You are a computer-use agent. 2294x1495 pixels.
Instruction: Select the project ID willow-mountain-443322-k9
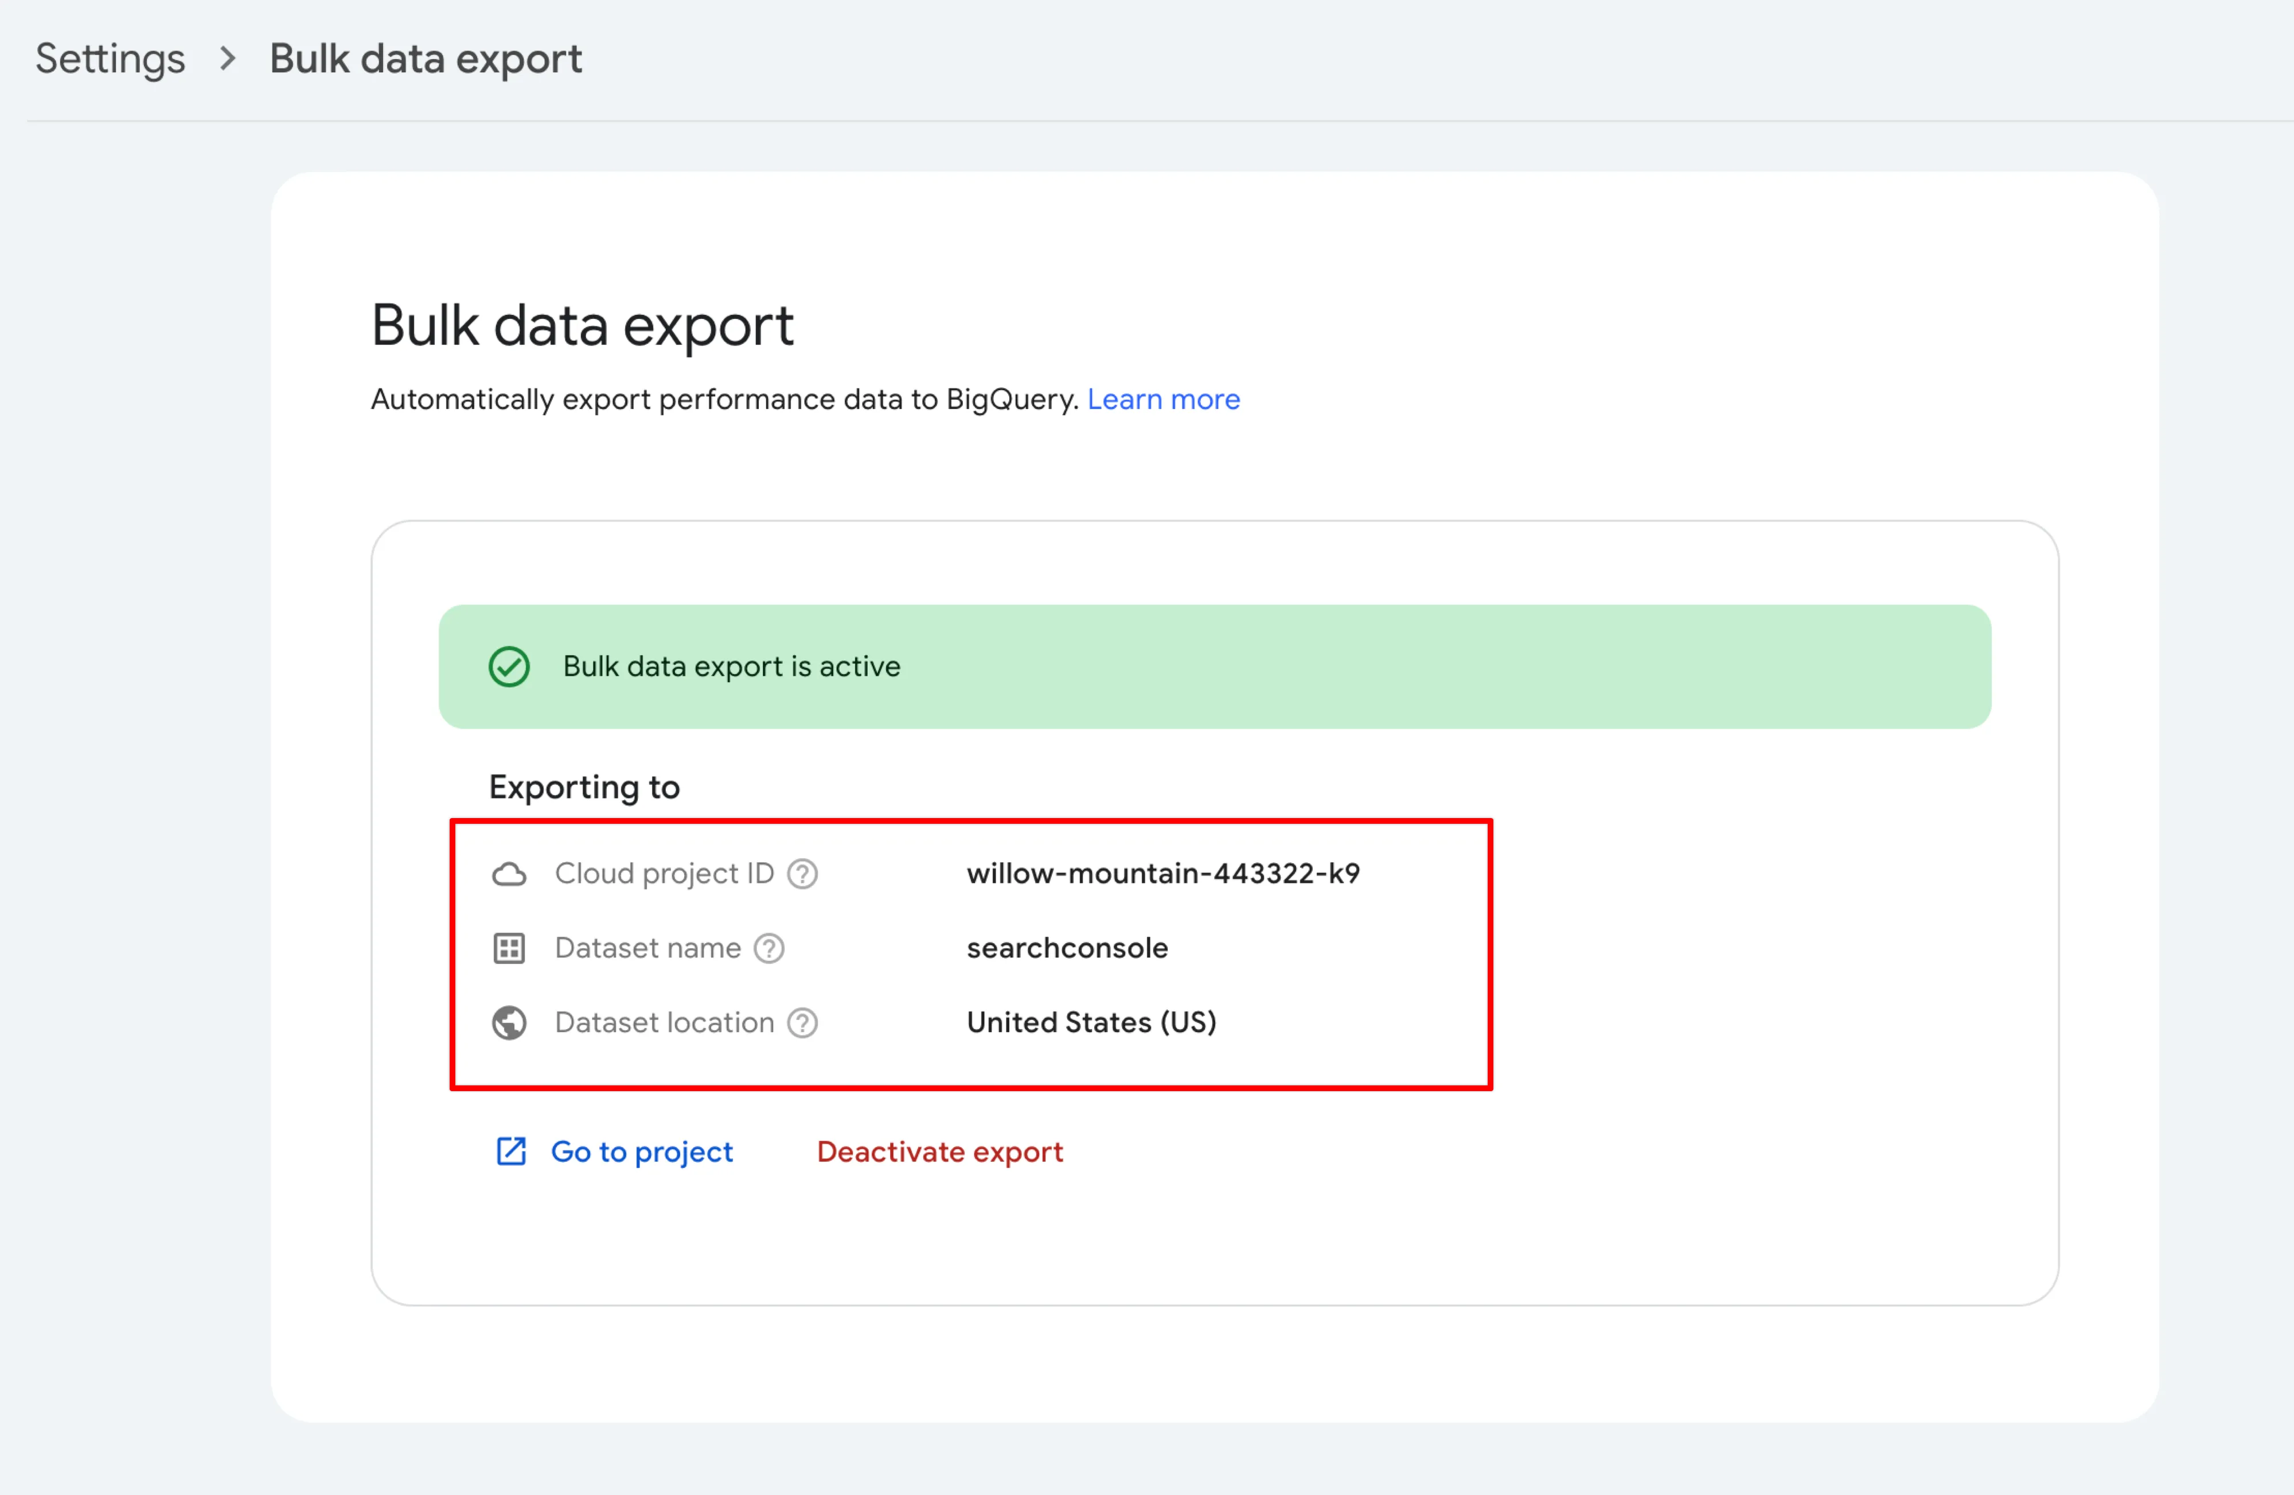point(1162,873)
